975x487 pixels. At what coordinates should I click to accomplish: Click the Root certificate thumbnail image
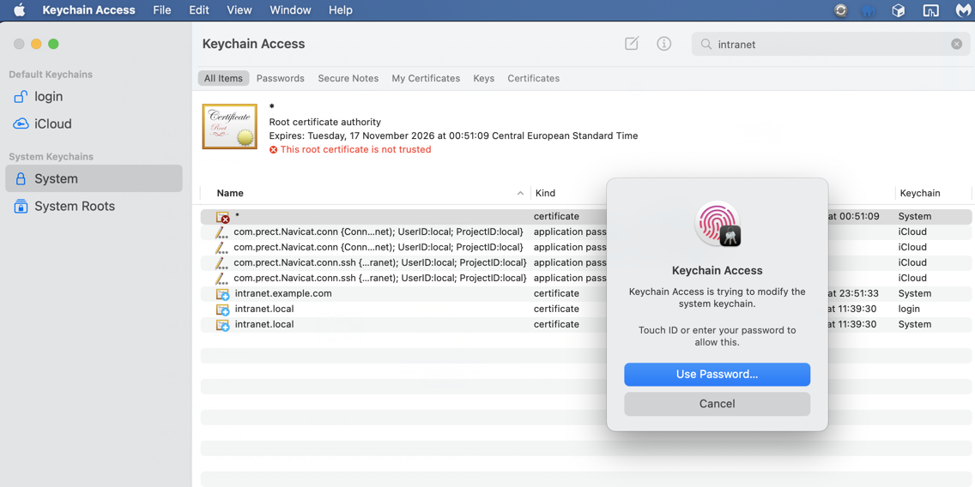pyautogui.click(x=229, y=127)
